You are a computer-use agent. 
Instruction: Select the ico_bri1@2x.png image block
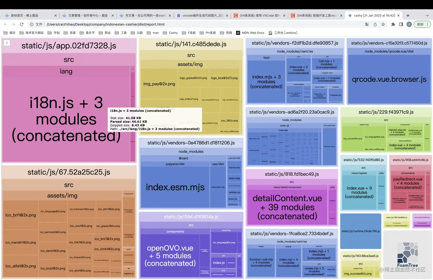coord(21,215)
